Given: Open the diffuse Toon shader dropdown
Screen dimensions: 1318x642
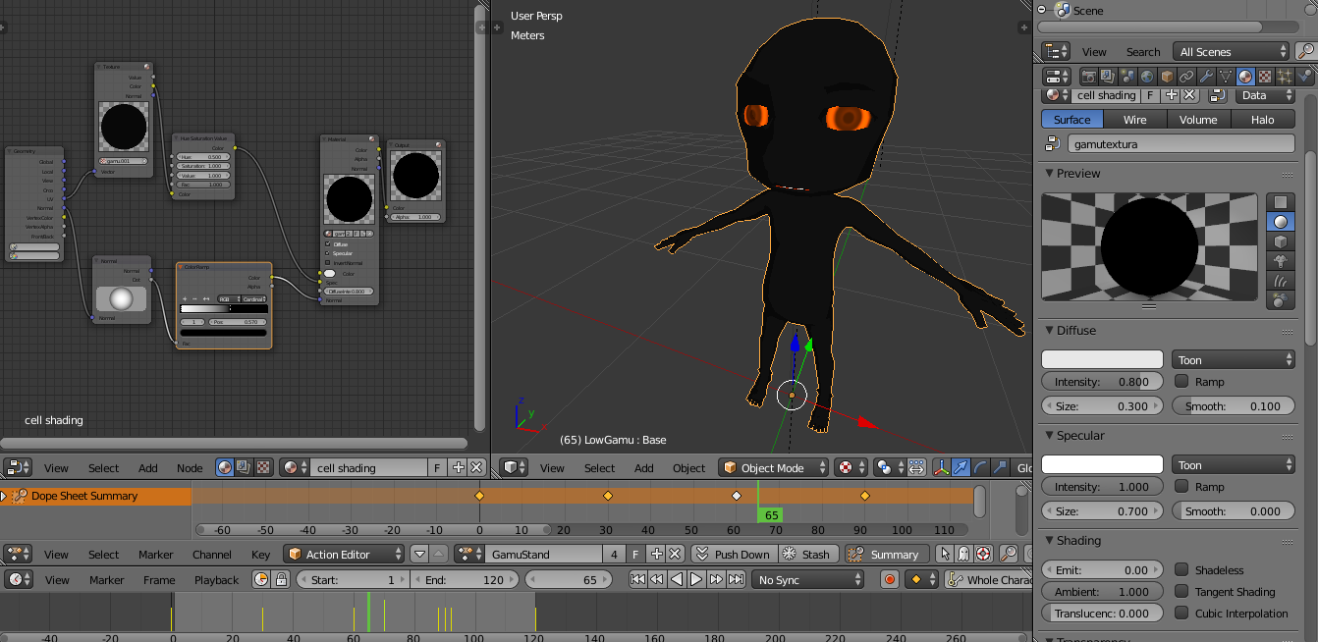Looking at the screenshot, I should coord(1233,360).
